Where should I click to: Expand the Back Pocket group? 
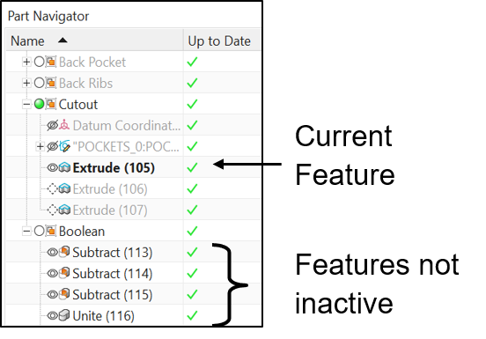tap(26, 62)
